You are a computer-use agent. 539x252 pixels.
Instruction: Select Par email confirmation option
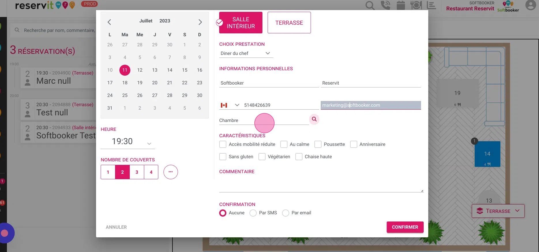click(x=286, y=213)
